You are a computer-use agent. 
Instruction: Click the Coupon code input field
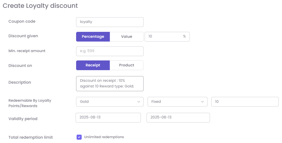[x=110, y=22]
